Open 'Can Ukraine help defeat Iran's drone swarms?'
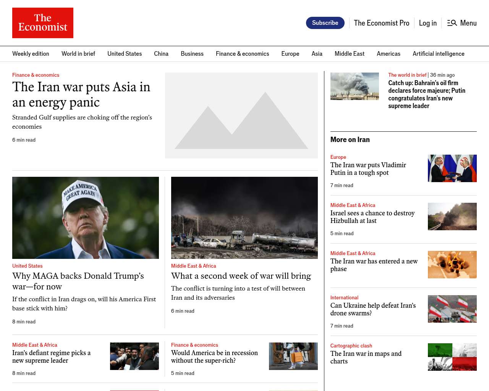 click(373, 309)
